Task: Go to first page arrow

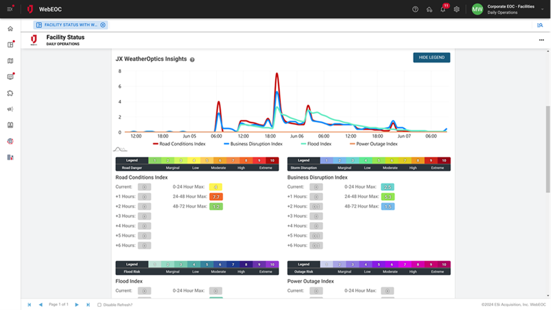Action: [30, 304]
